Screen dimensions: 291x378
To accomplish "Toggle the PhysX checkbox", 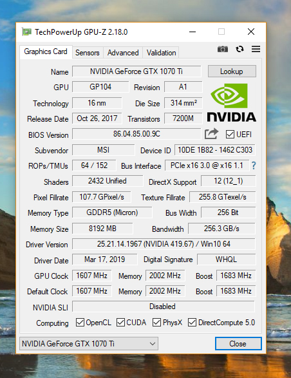I will pos(156,323).
